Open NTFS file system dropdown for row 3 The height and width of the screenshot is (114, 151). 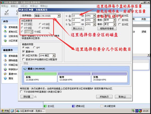94,24
